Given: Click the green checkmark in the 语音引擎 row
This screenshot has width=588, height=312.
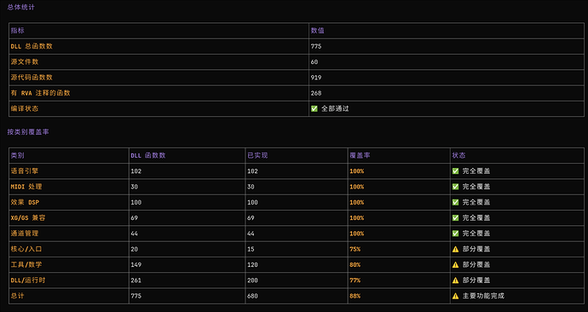Looking at the screenshot, I should [x=455, y=171].
